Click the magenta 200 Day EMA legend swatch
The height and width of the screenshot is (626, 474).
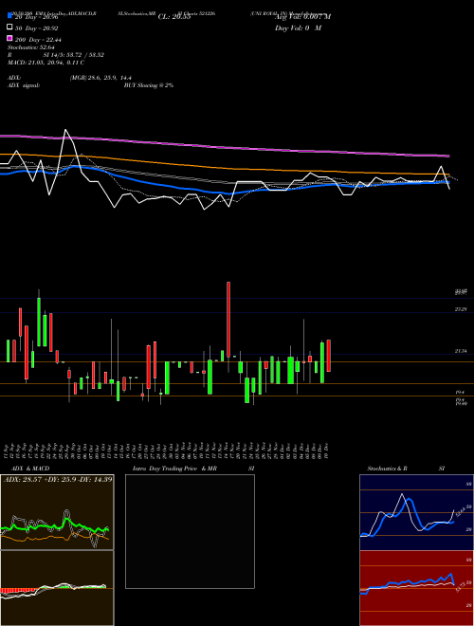(x=9, y=38)
